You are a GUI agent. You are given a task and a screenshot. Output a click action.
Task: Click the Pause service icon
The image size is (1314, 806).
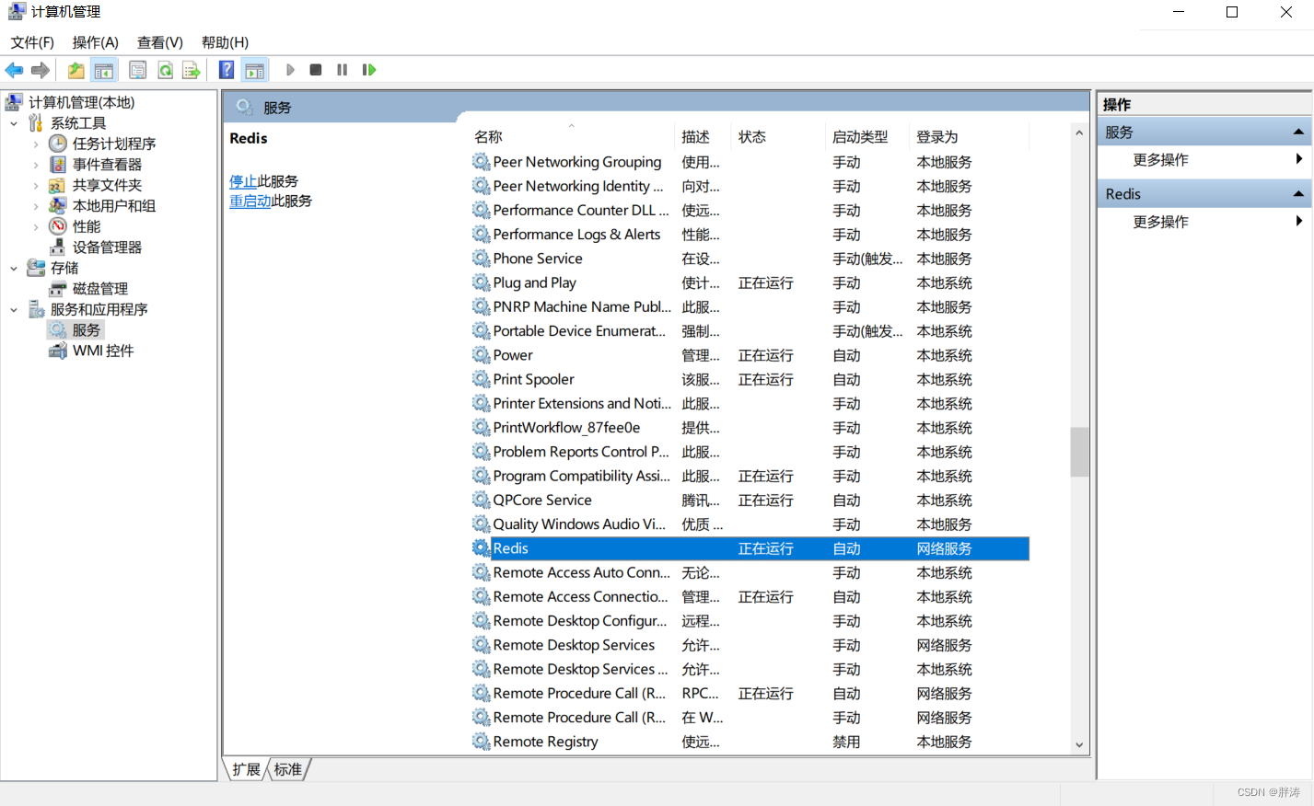point(343,70)
